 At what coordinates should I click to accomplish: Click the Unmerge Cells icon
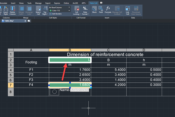coord(29,11)
